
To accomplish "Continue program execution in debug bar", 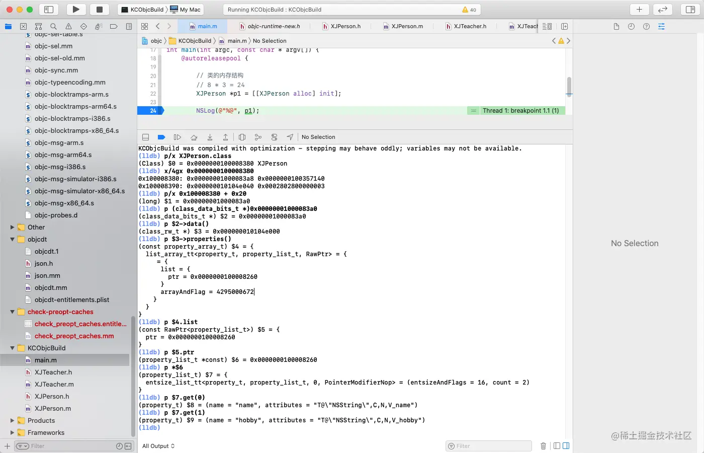I will [x=178, y=137].
